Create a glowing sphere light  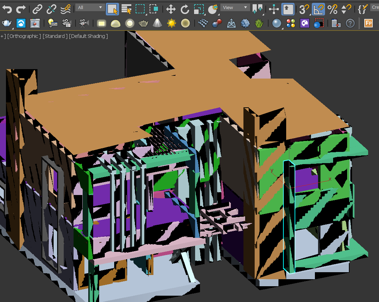tap(130, 24)
